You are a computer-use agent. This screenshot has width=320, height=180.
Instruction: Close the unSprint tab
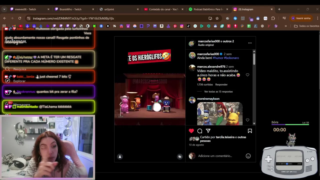pyautogui.click(x=138, y=9)
